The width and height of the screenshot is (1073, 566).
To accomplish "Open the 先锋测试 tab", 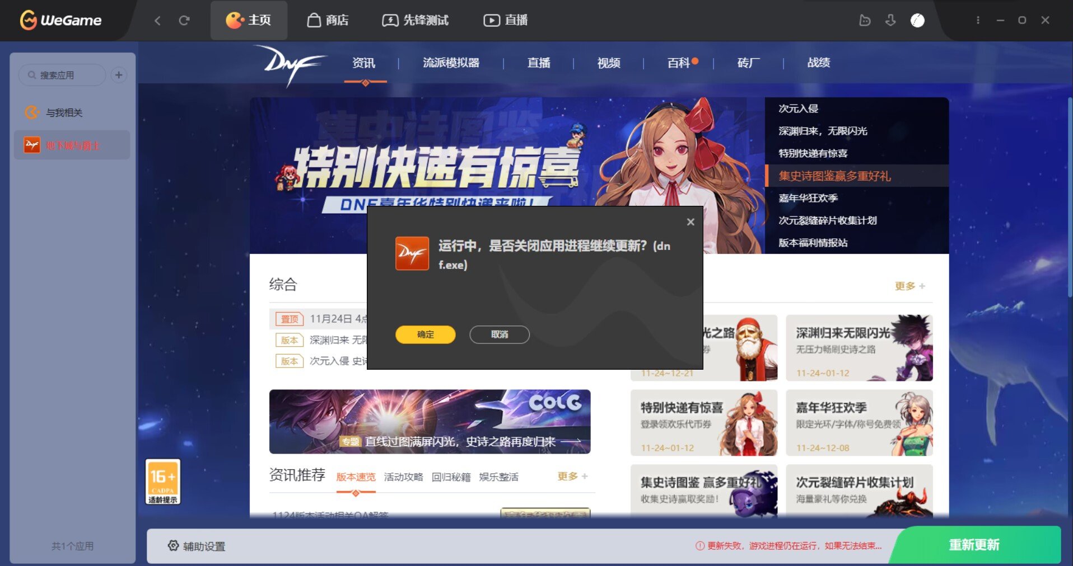I will pos(416,21).
